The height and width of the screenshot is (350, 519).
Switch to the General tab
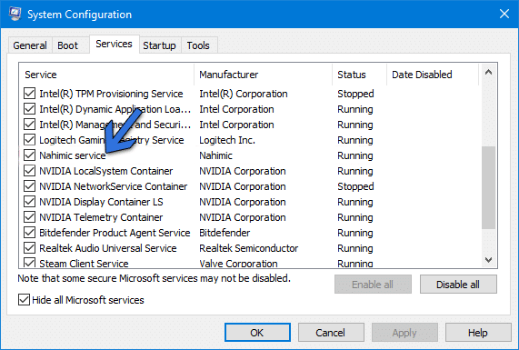[x=30, y=45]
